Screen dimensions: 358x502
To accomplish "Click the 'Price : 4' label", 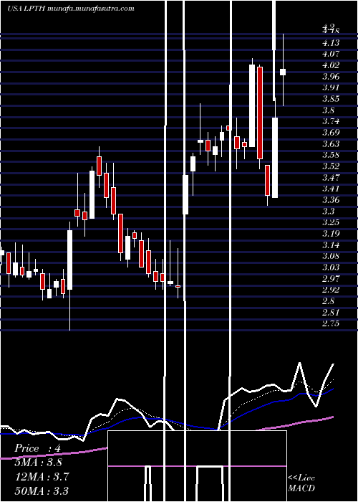I will pos(37,448).
